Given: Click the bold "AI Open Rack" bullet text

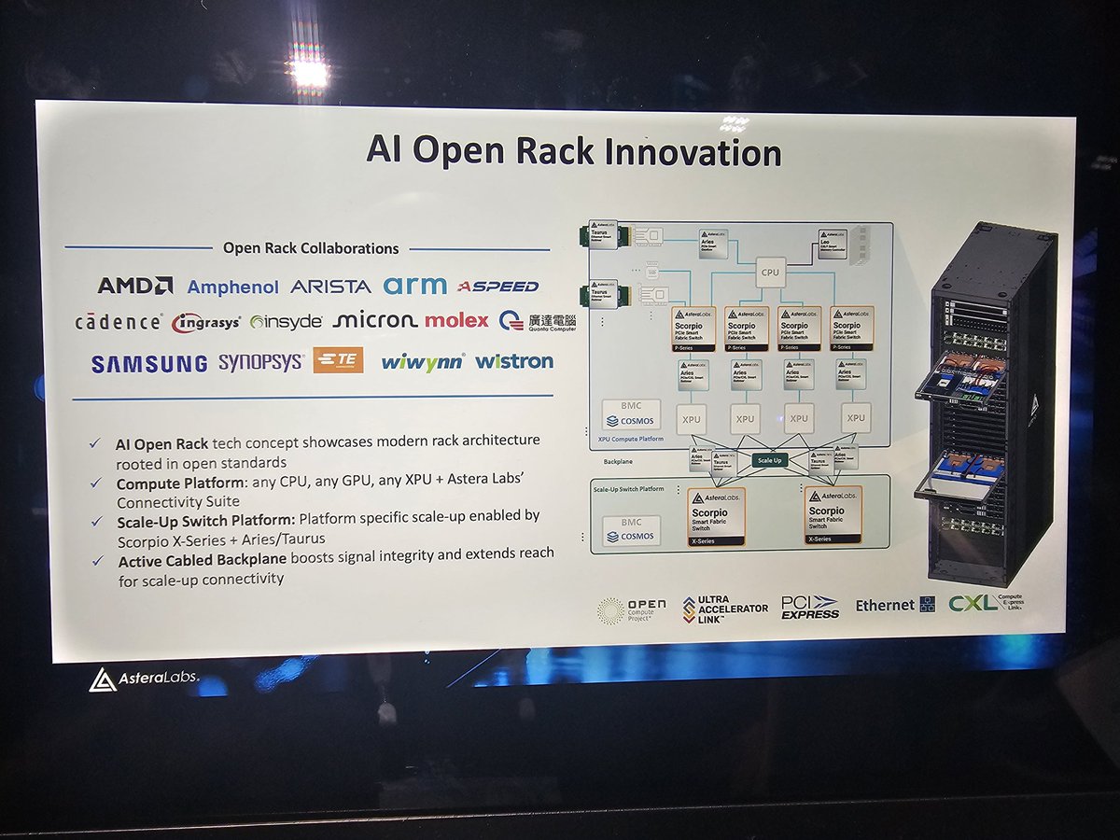Looking at the screenshot, I should coord(161,443).
